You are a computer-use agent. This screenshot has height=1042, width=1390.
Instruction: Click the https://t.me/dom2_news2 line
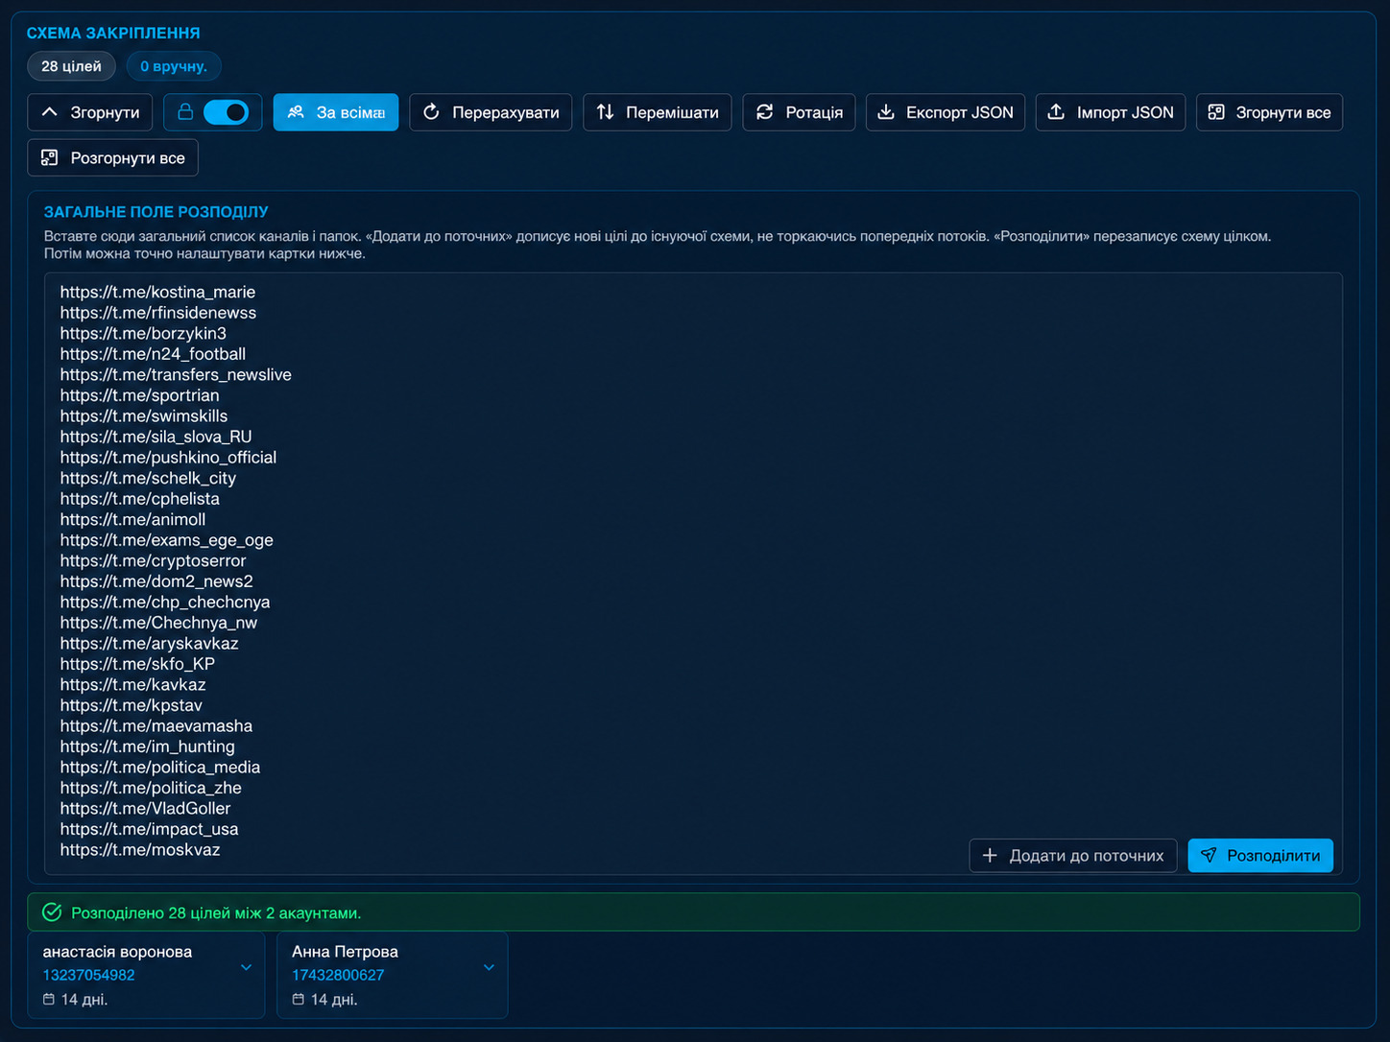tap(156, 581)
